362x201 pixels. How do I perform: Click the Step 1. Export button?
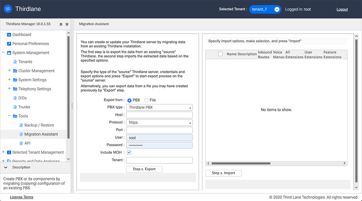(x=144, y=169)
